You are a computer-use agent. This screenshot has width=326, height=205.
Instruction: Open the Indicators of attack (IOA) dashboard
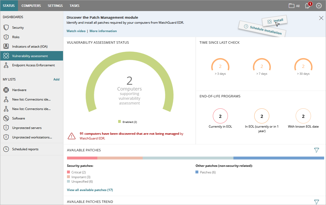point(6,46)
